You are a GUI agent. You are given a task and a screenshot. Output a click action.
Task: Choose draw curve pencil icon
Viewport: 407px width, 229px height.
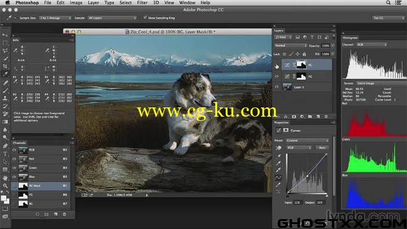[278, 185]
